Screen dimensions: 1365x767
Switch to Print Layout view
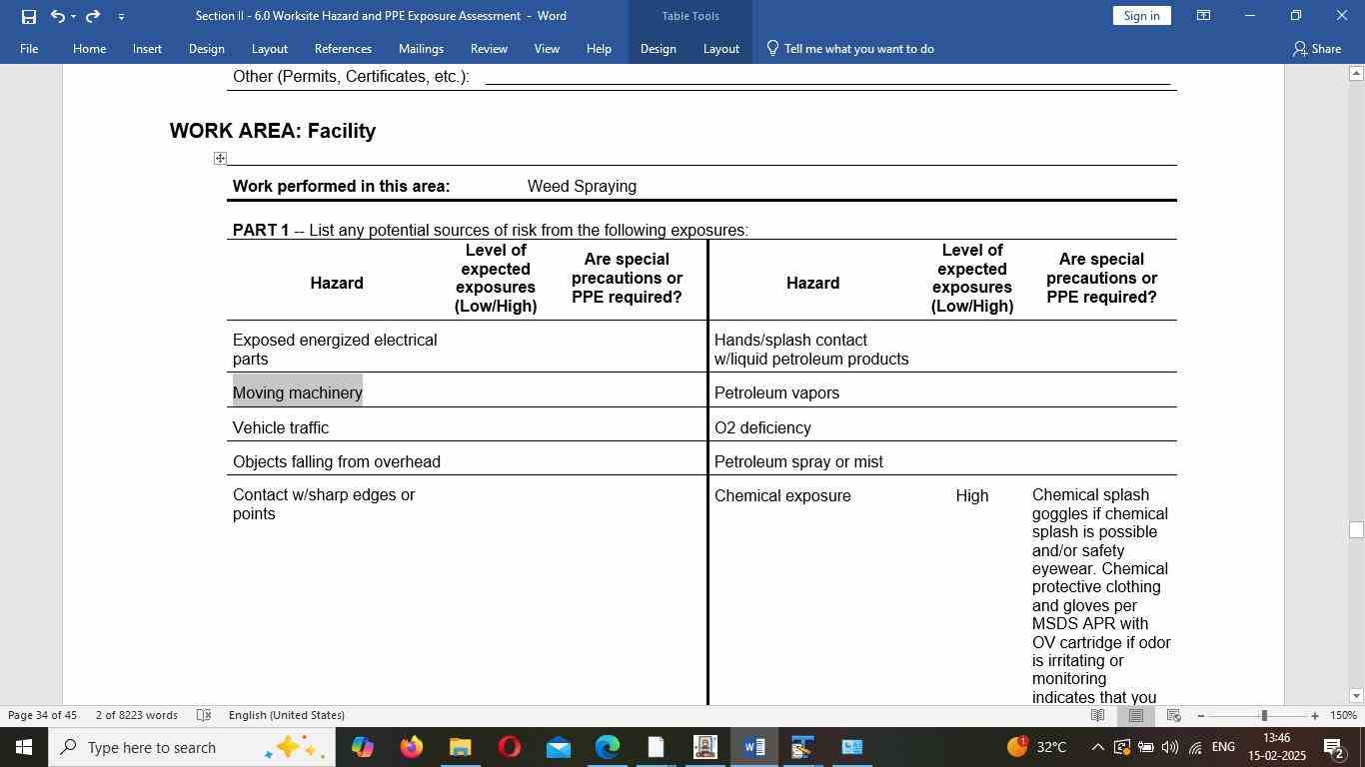[1136, 715]
